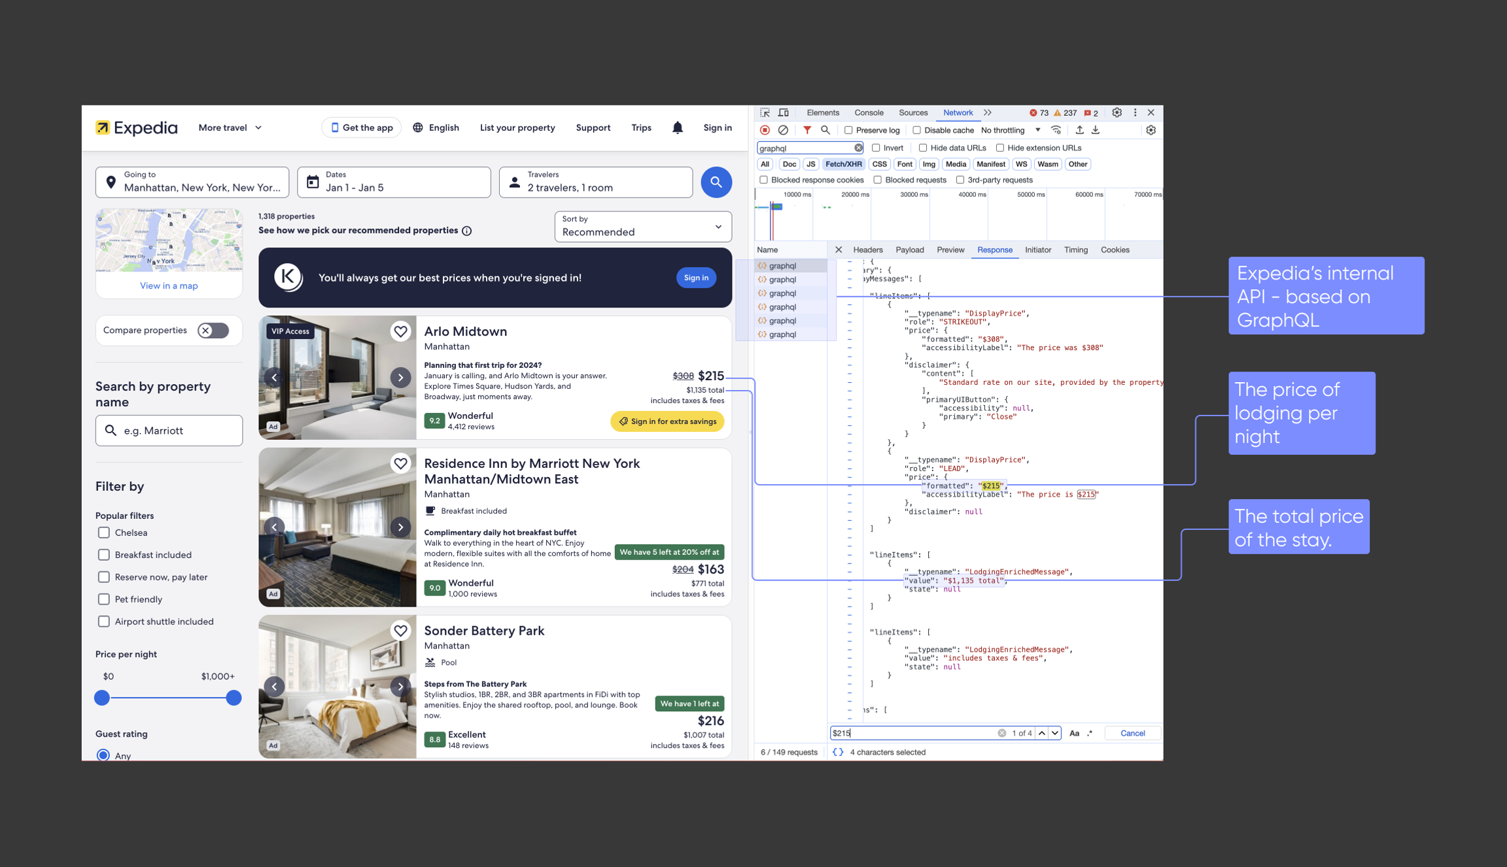Save Arlo Midtown with heart icon

pos(400,332)
